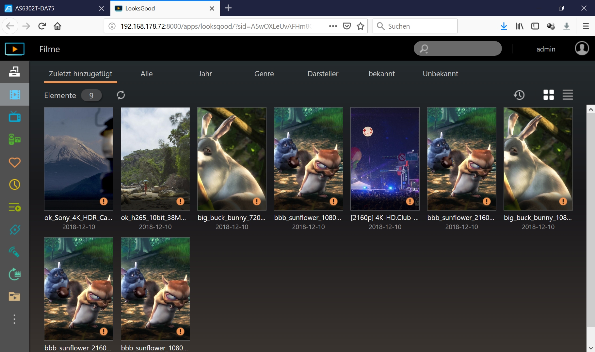Open the ok_h265_10bit beach thumbnail

155,159
